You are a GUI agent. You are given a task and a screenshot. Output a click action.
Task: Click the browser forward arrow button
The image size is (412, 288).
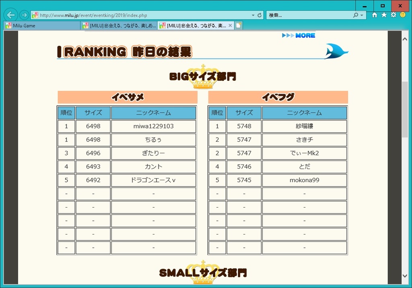click(x=24, y=15)
